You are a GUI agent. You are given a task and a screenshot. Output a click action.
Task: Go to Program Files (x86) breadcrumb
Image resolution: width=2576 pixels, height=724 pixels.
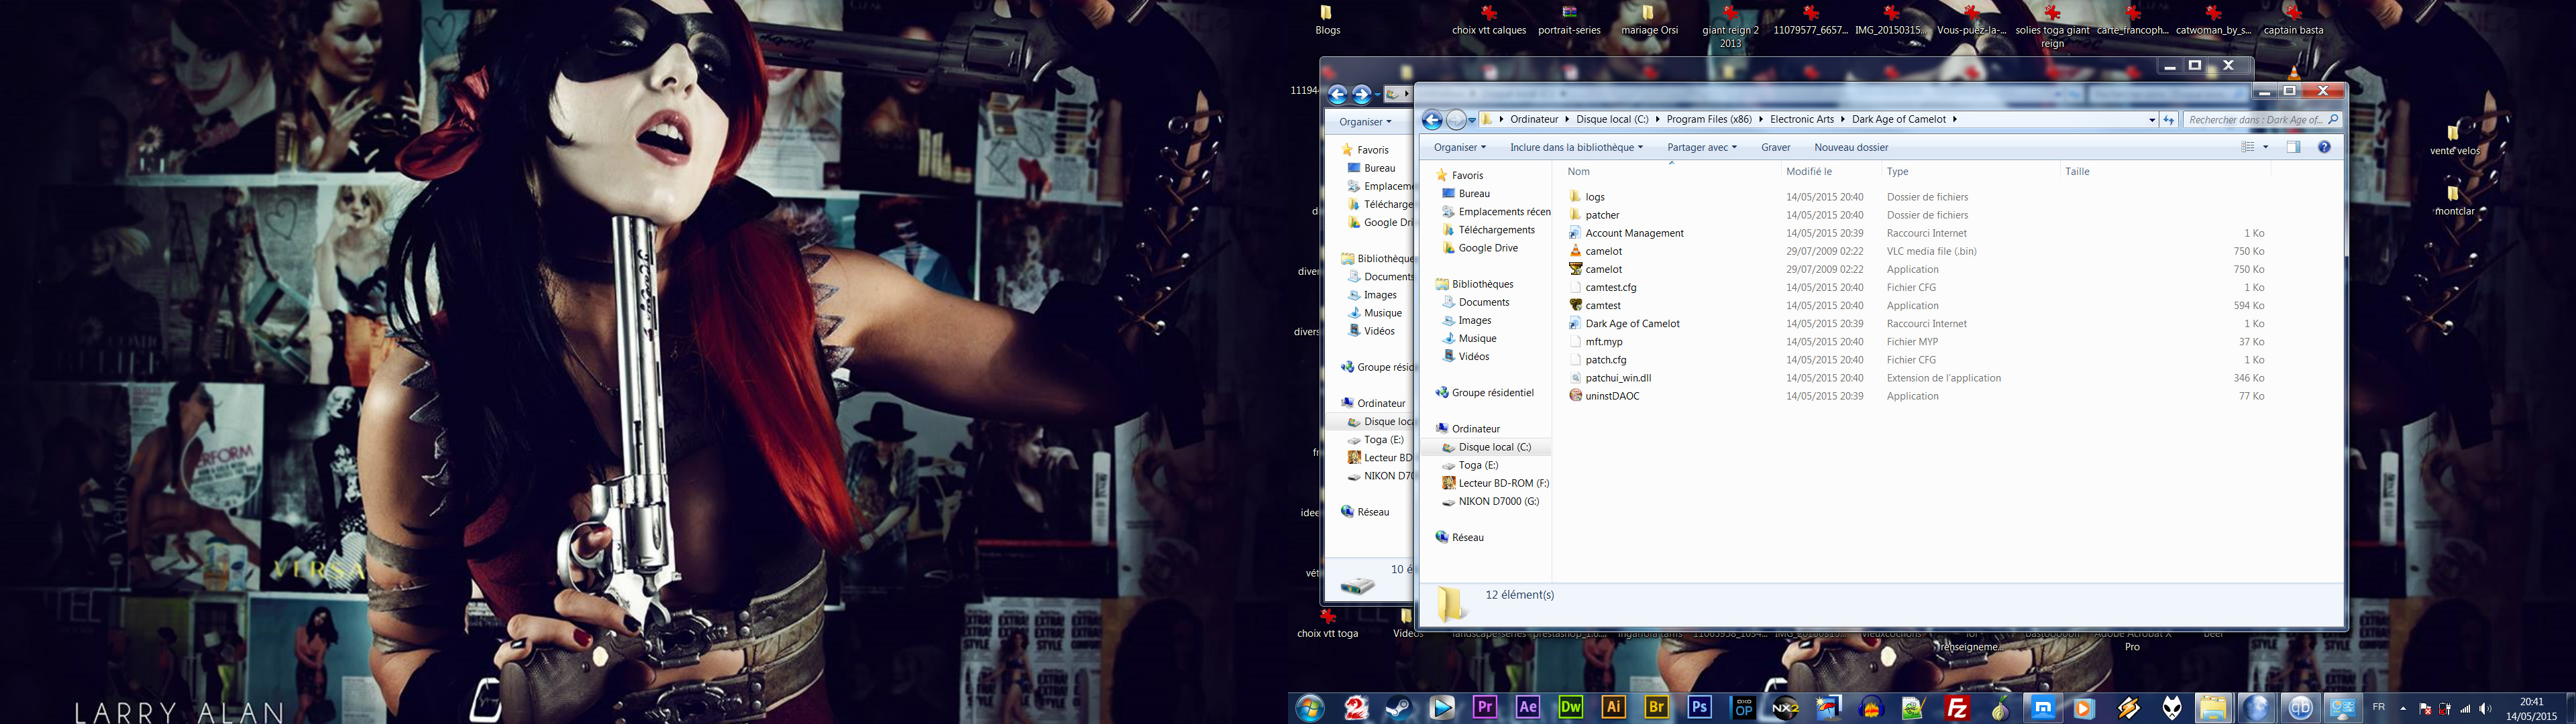pyautogui.click(x=1709, y=119)
